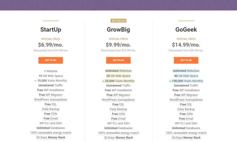The width and height of the screenshot is (237, 142).
Task: Click GrowBig's Unlimited Websites highlighted feature
Action: click(118, 71)
